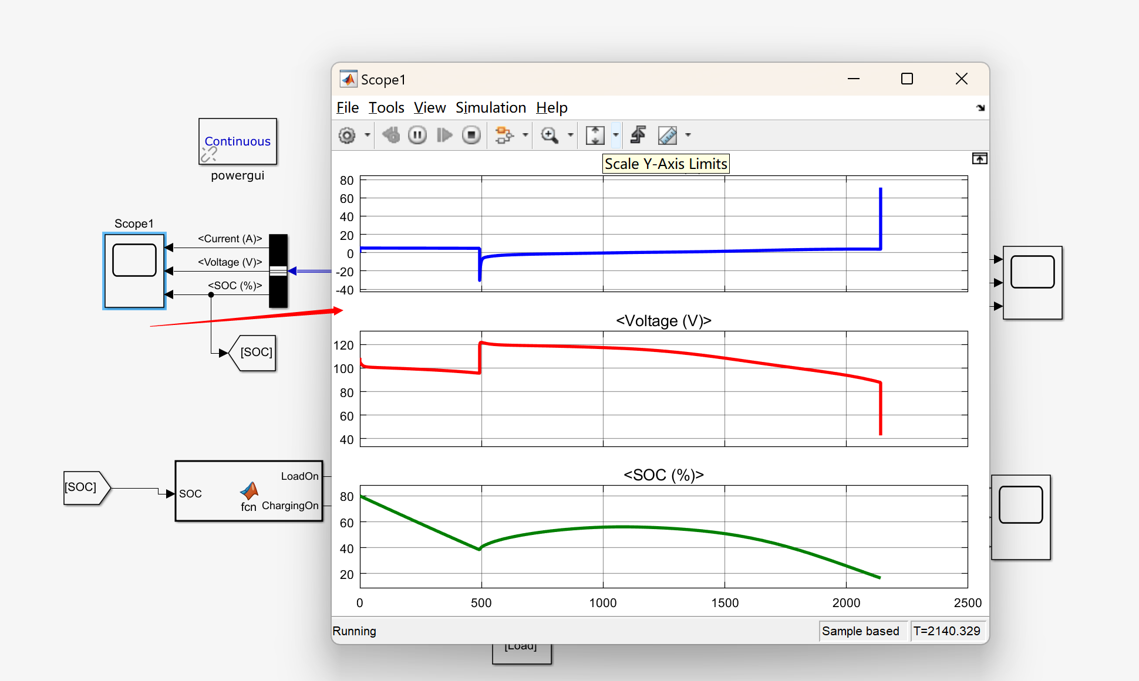Click the Step Forward button

click(444, 135)
